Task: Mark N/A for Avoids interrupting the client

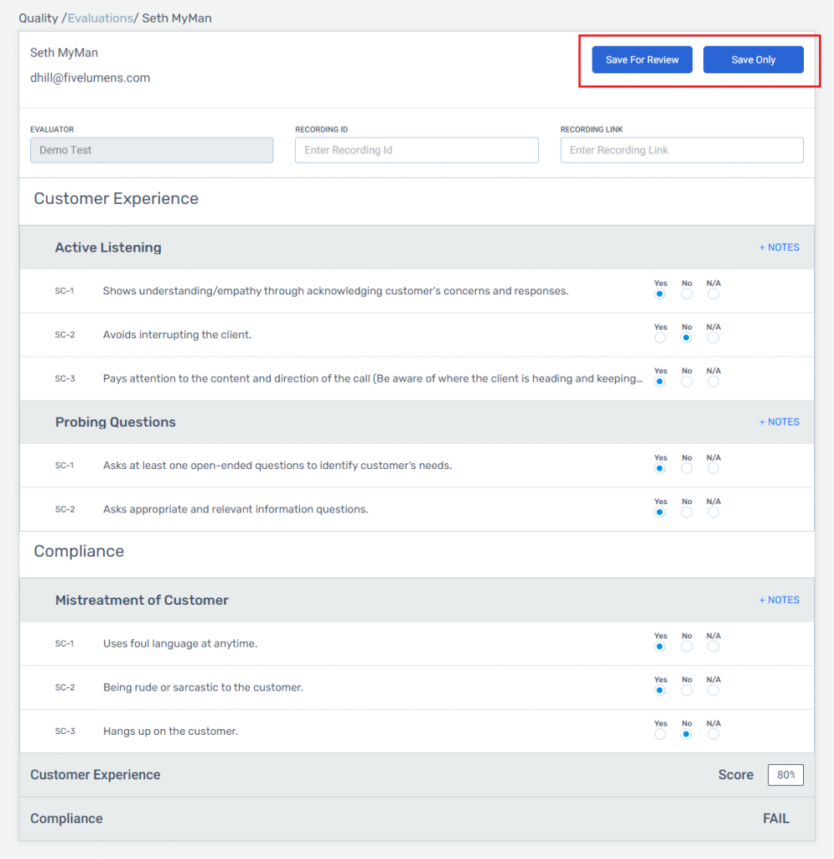Action: [713, 338]
